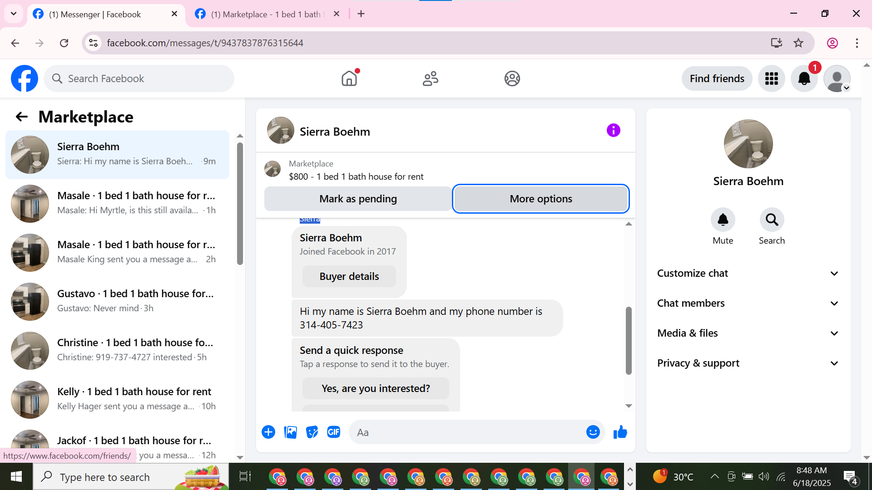The height and width of the screenshot is (490, 872).
Task: Close the Marketplace browser tab
Action: point(337,14)
